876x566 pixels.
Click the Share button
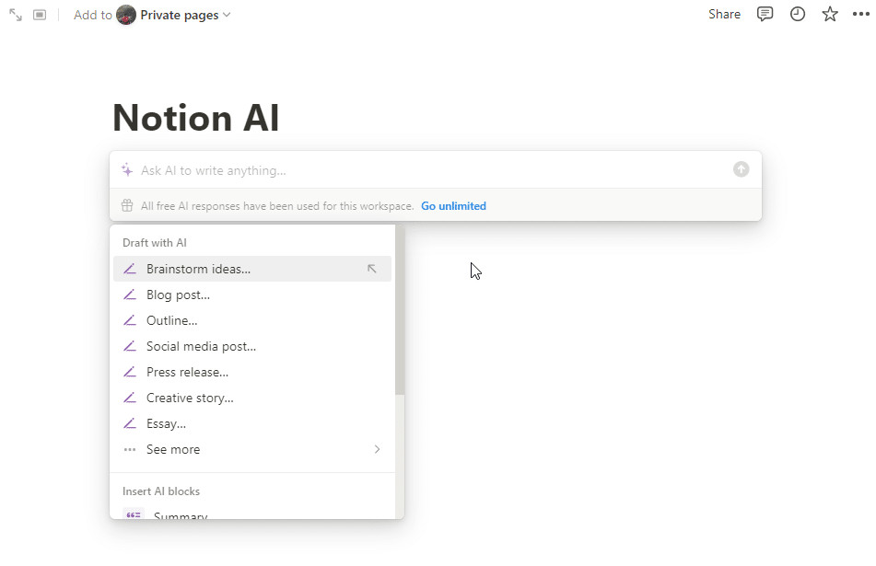(724, 14)
